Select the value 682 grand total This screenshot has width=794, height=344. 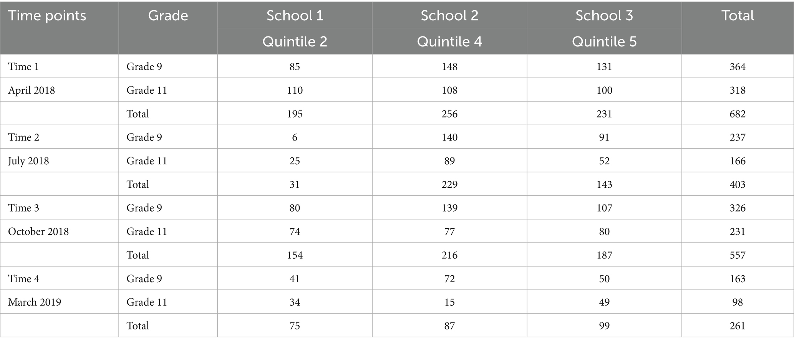click(x=738, y=114)
